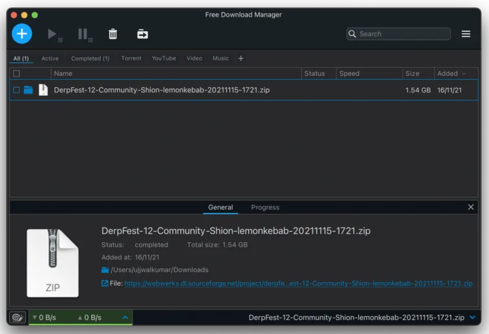Show the Progress details tab
The height and width of the screenshot is (334, 489).
pos(265,207)
